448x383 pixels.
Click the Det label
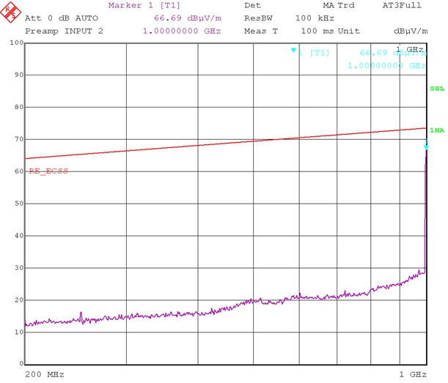[x=252, y=5]
